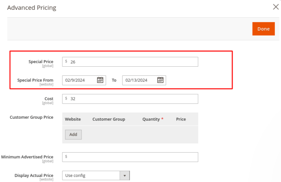Screen dimensions: 281x182
Task: Click the orange Done button
Action: 263,29
